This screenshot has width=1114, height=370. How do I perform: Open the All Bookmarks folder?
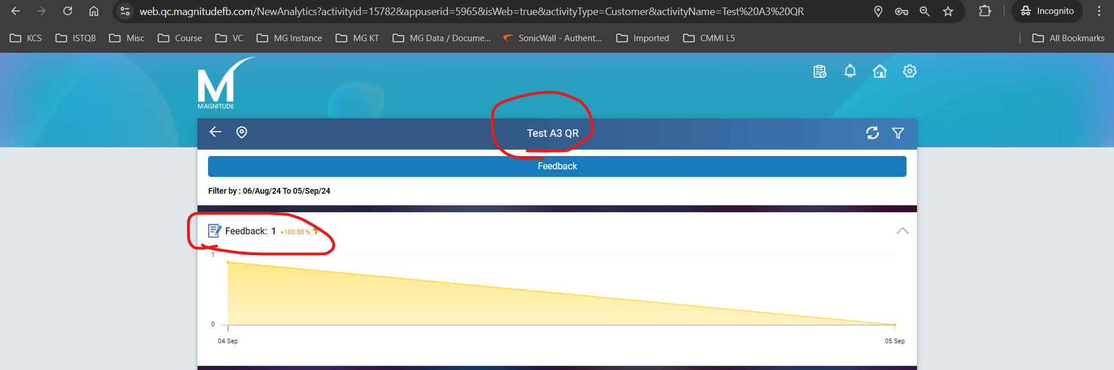click(x=1068, y=38)
